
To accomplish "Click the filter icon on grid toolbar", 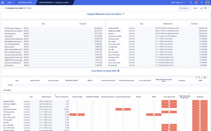I will point(199,78).
